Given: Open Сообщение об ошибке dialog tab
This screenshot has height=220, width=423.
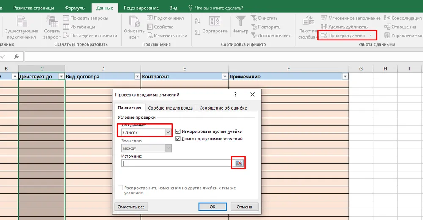Looking at the screenshot, I should (223, 108).
